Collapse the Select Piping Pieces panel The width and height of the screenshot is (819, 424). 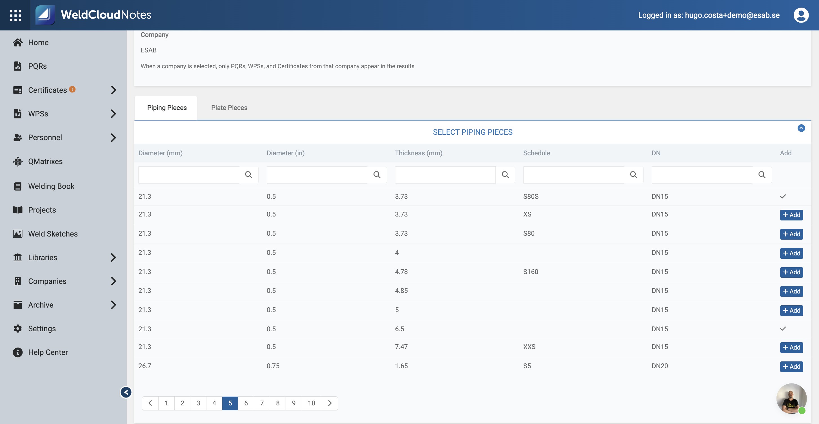click(801, 128)
